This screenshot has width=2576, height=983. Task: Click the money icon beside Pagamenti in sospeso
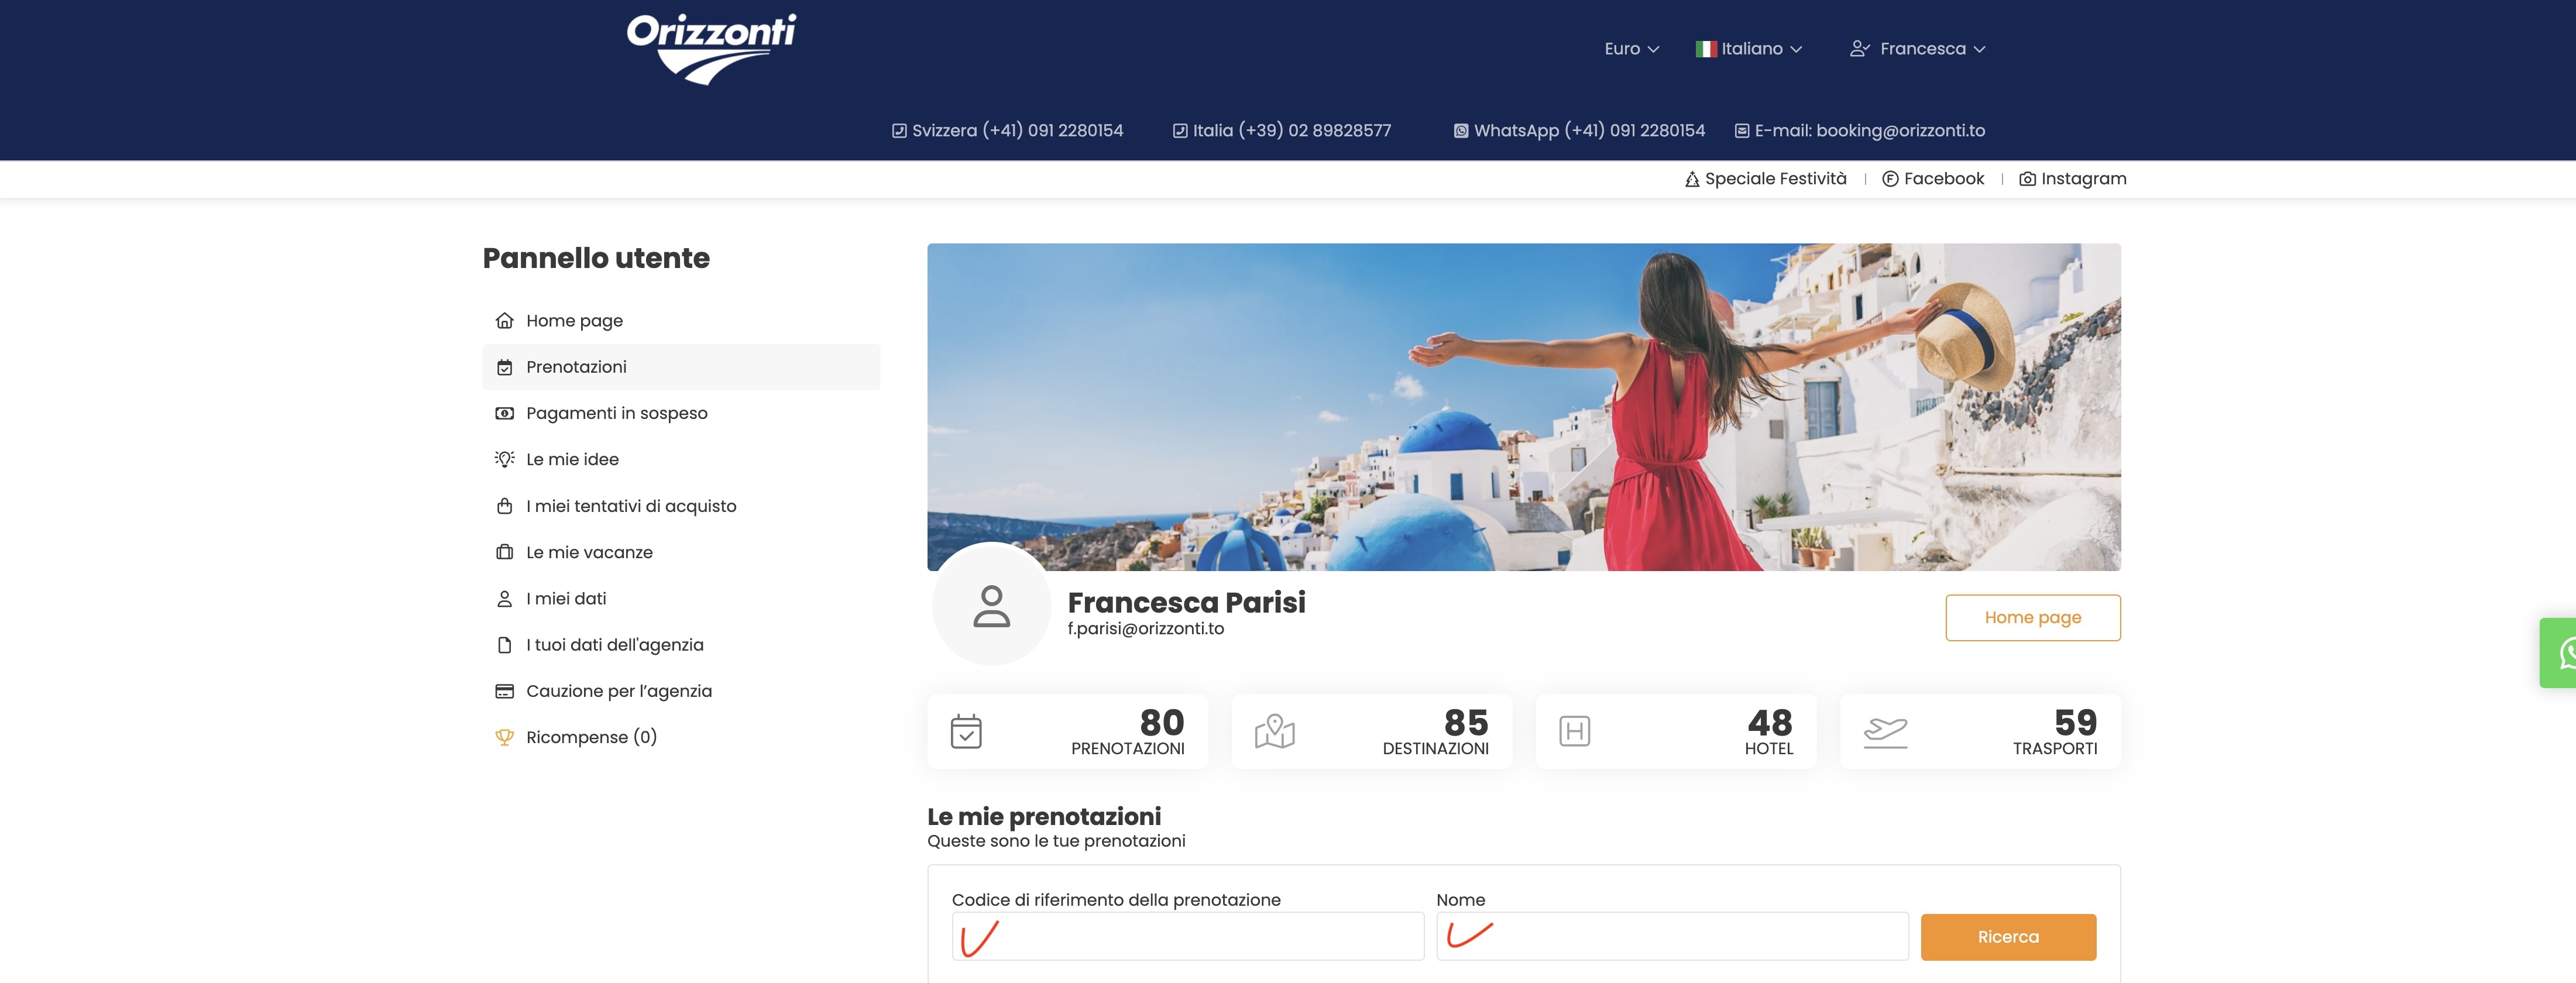[x=504, y=413]
